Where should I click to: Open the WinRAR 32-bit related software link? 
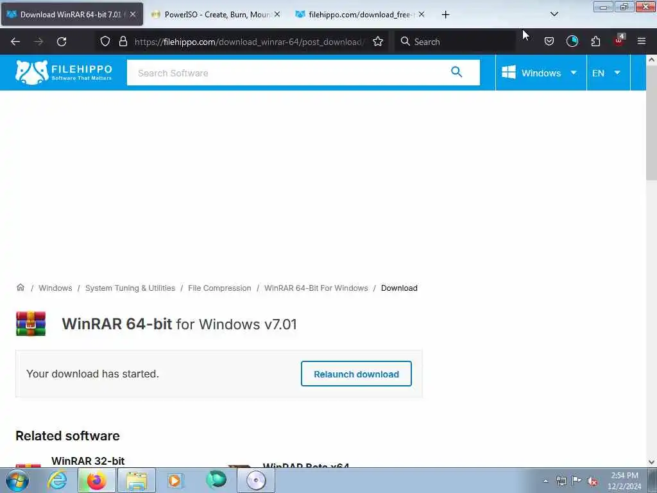coord(88,461)
